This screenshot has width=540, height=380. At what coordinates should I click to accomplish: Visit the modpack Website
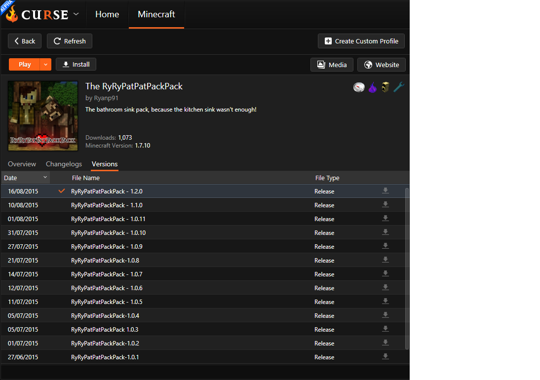click(381, 65)
